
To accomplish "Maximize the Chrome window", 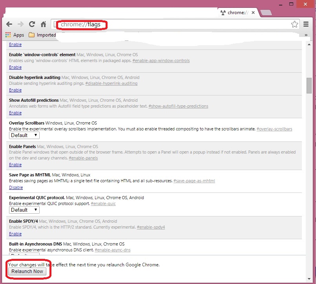I will coord(291,4).
